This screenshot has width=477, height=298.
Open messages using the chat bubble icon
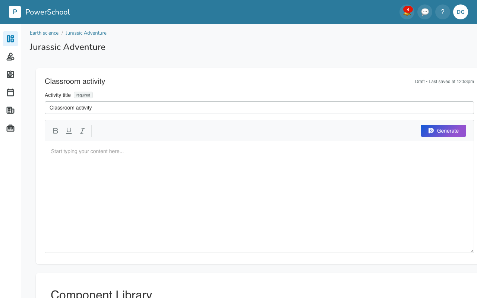pyautogui.click(x=424, y=12)
